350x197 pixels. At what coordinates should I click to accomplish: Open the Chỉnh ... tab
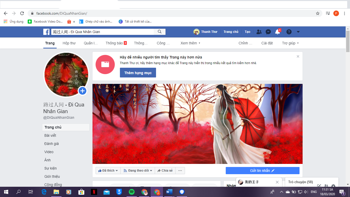click(x=245, y=43)
